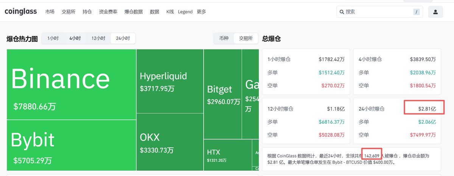Switch heatmap to 交易所 view

[246, 39]
